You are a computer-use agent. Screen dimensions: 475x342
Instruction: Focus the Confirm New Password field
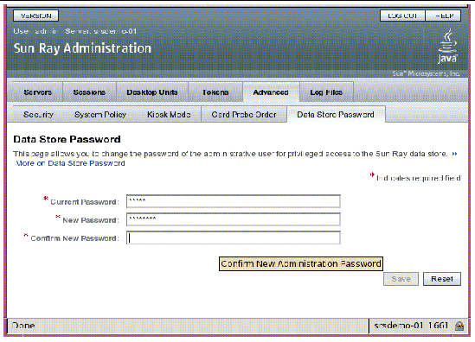[x=234, y=237]
